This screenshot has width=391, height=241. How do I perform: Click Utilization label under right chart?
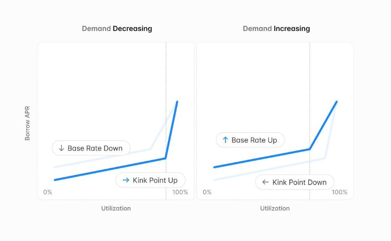pos(275,208)
